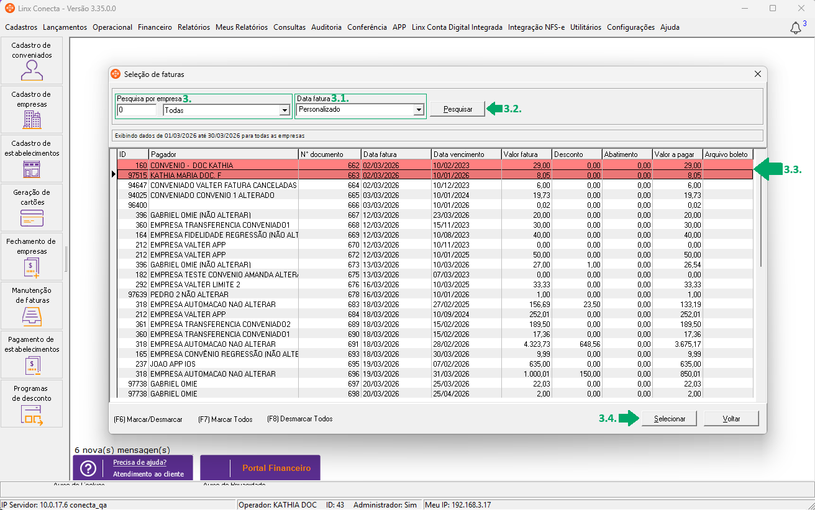
Task: Click the Pesquisar button
Action: [x=457, y=109]
